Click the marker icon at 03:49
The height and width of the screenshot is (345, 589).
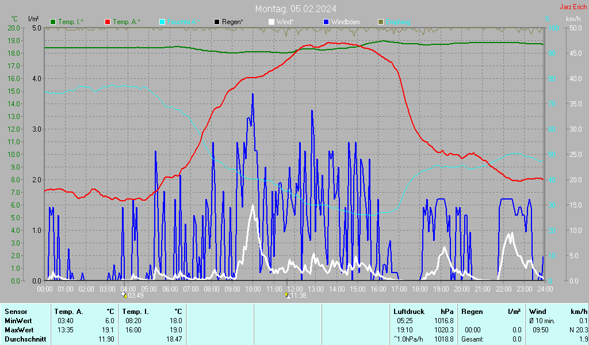pos(124,295)
